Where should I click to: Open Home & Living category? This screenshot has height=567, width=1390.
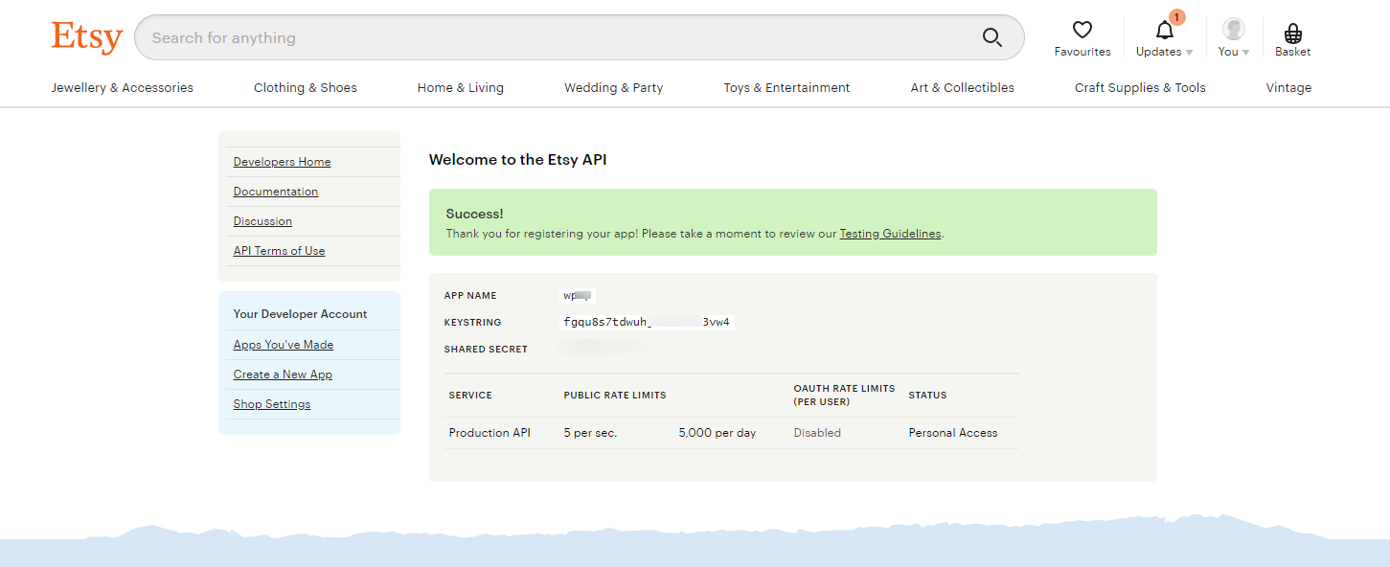[461, 87]
